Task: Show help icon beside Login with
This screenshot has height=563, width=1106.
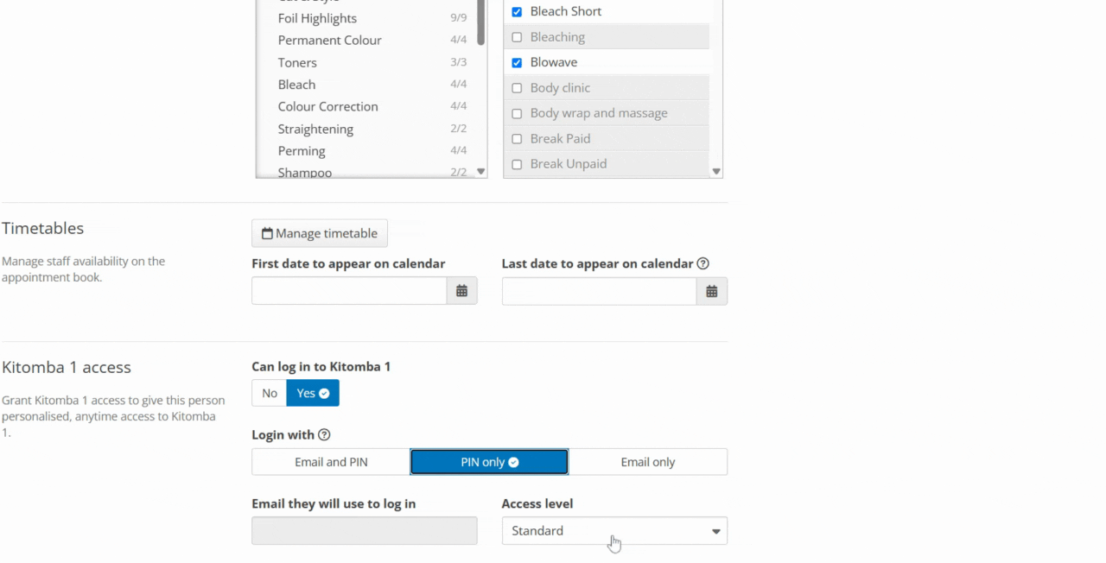Action: click(324, 434)
